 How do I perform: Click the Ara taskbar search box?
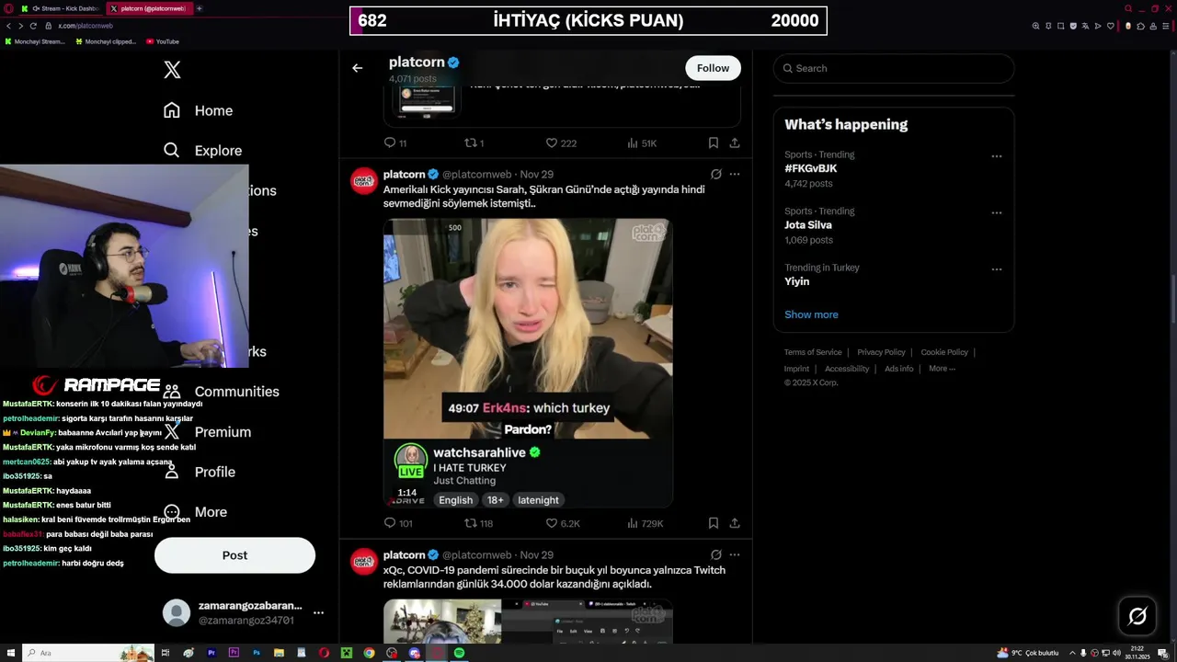pyautogui.click(x=87, y=653)
